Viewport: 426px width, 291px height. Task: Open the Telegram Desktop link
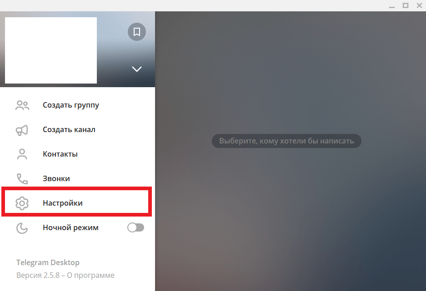coord(48,262)
